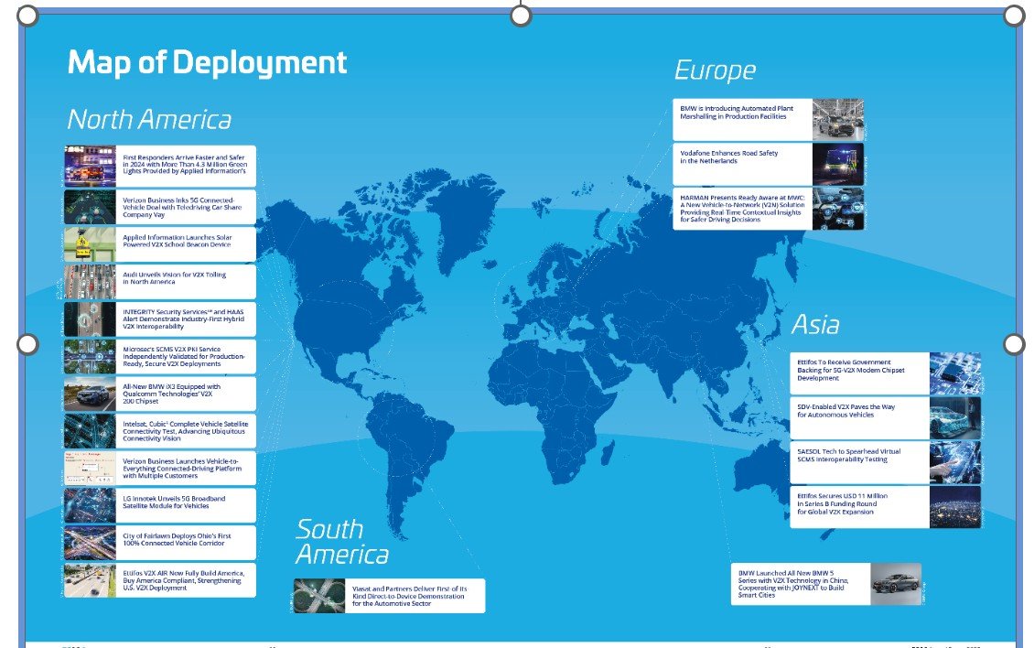Select the Intelsat Cubic satellite test thumbnail

click(91, 431)
